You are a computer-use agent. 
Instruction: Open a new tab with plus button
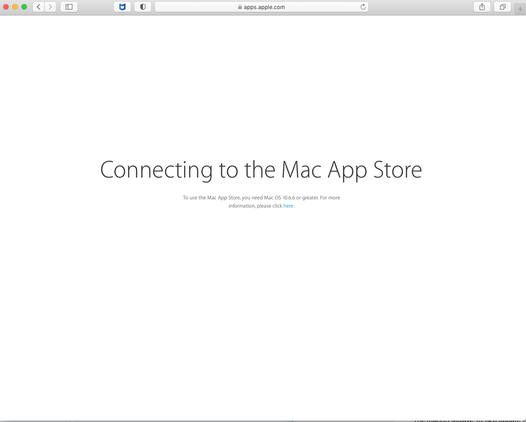pyautogui.click(x=520, y=10)
